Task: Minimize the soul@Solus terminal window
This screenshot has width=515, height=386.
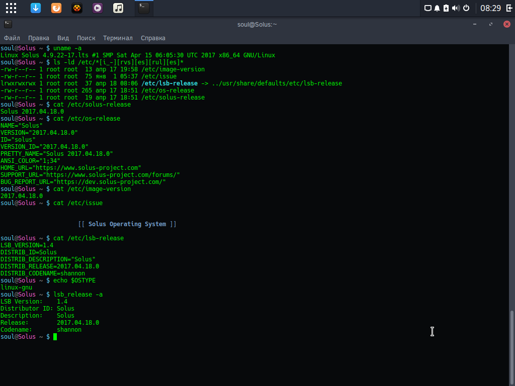Action: [475, 24]
